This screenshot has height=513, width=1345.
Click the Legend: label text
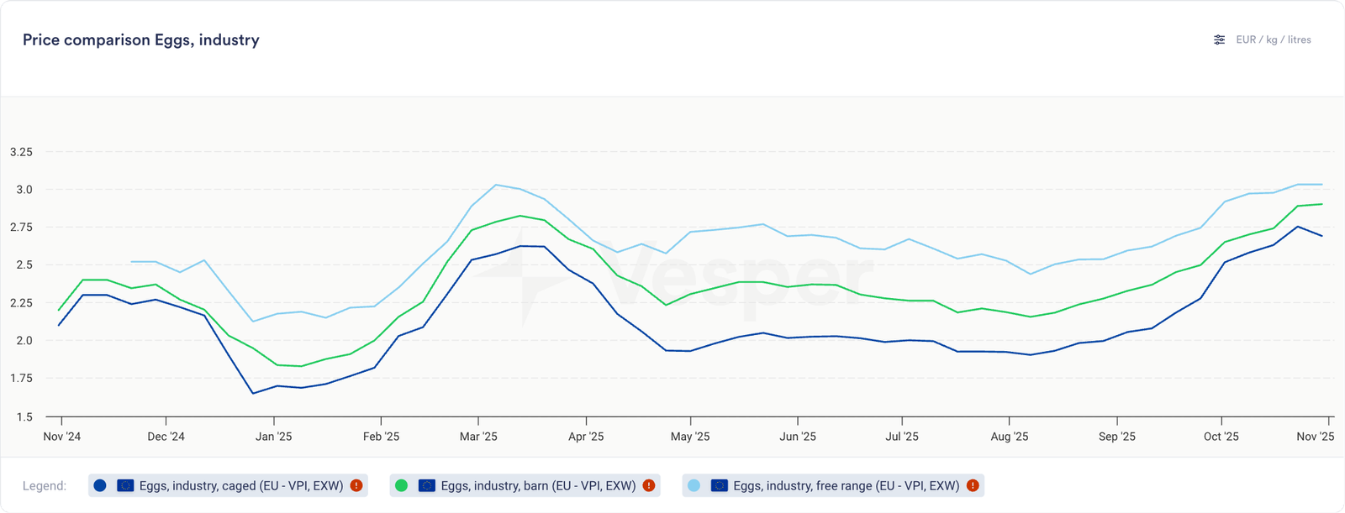point(45,486)
